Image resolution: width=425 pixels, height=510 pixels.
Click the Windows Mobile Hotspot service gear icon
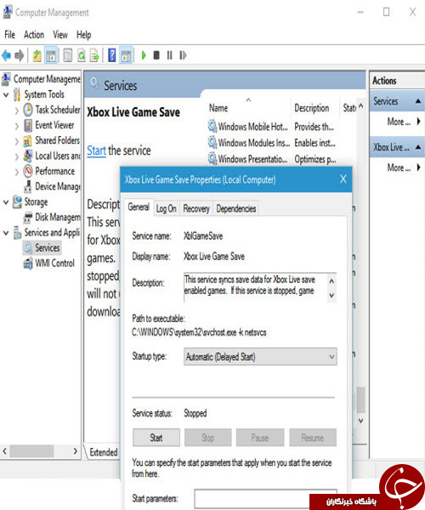[x=212, y=126]
